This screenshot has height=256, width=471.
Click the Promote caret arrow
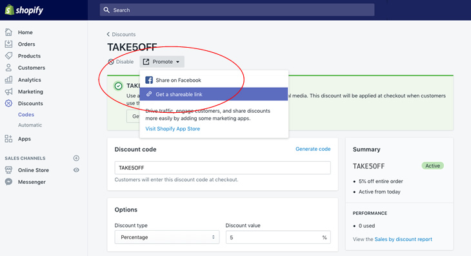178,62
